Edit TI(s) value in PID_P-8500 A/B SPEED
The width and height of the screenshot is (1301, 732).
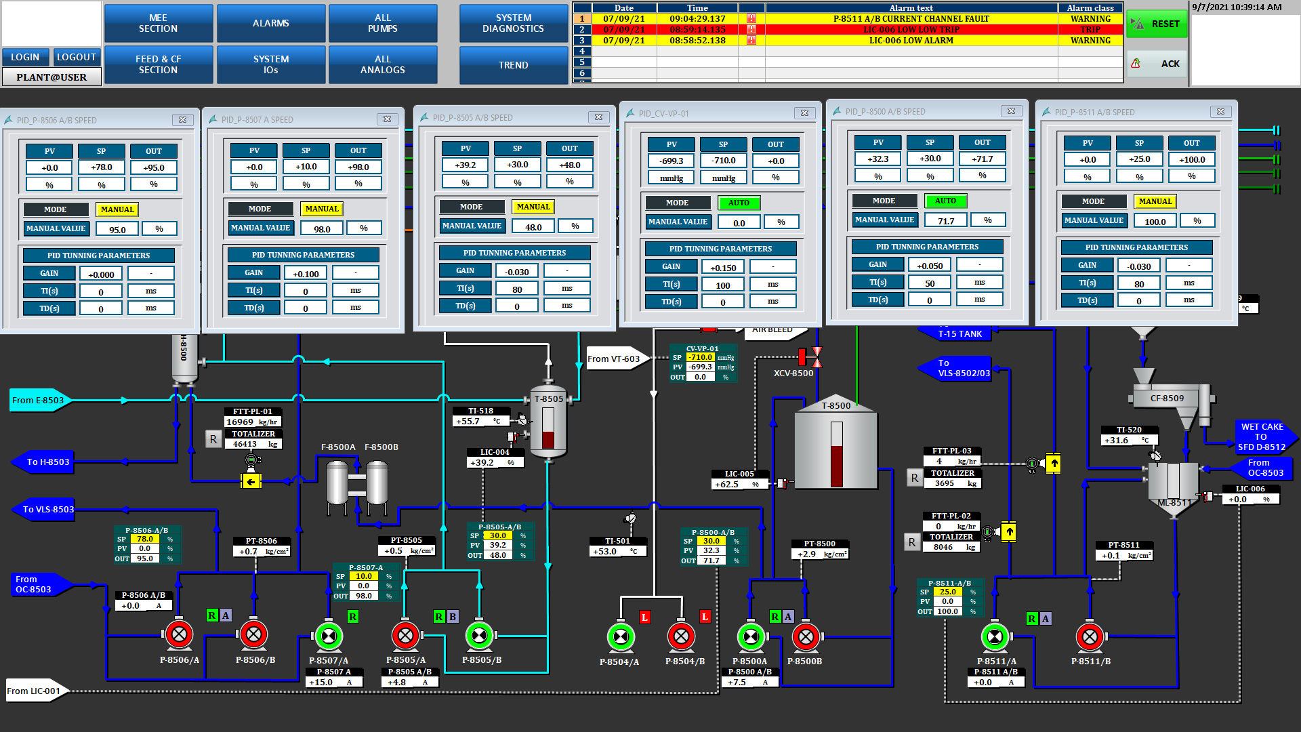(x=930, y=283)
